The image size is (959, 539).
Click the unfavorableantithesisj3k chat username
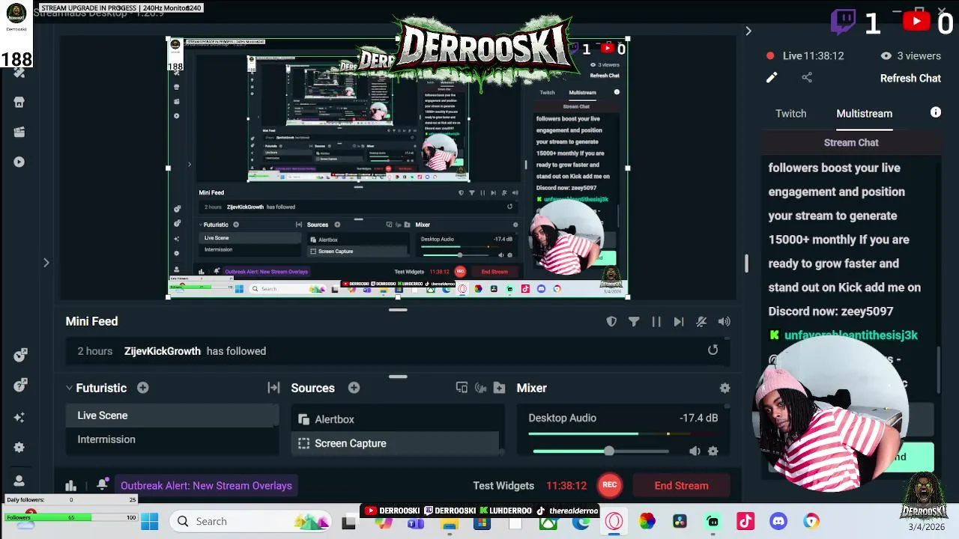point(850,335)
